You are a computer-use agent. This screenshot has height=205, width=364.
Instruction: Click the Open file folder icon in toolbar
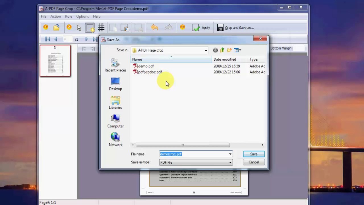[x=56, y=28]
